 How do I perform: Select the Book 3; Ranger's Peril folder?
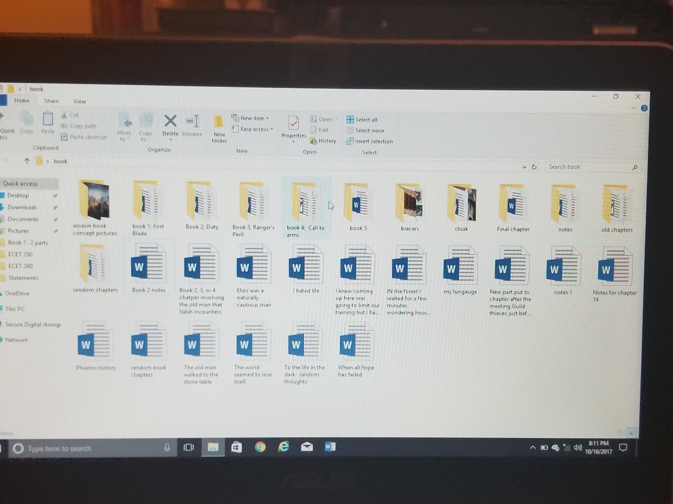(253, 209)
